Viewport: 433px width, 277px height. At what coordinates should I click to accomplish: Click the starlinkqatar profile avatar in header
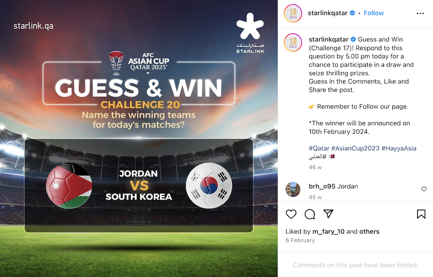point(293,13)
